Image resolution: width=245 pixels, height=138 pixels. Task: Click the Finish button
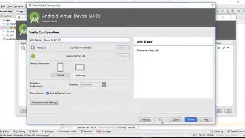click(x=191, y=120)
